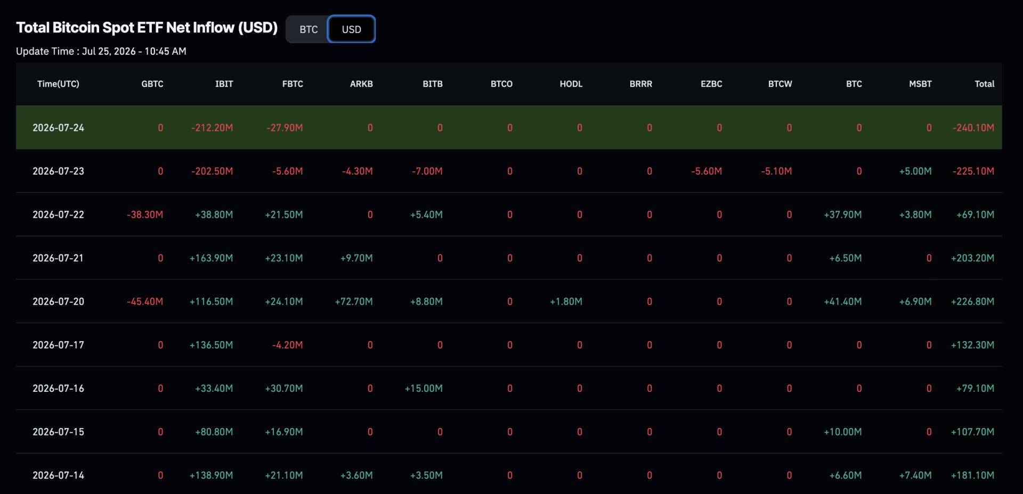Click the Total column header
This screenshot has width=1023, height=494.
click(985, 84)
